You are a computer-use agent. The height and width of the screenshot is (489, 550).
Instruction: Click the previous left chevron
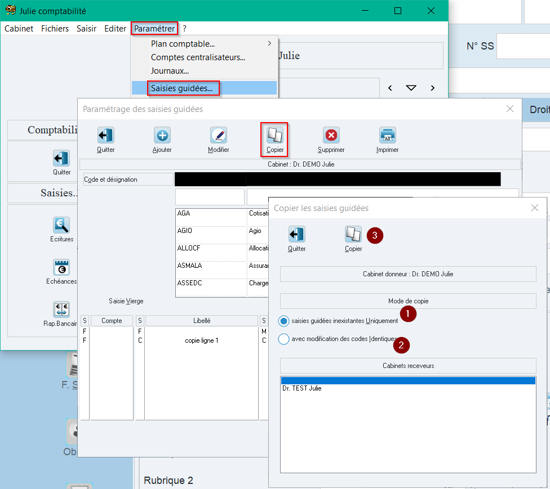390,88
